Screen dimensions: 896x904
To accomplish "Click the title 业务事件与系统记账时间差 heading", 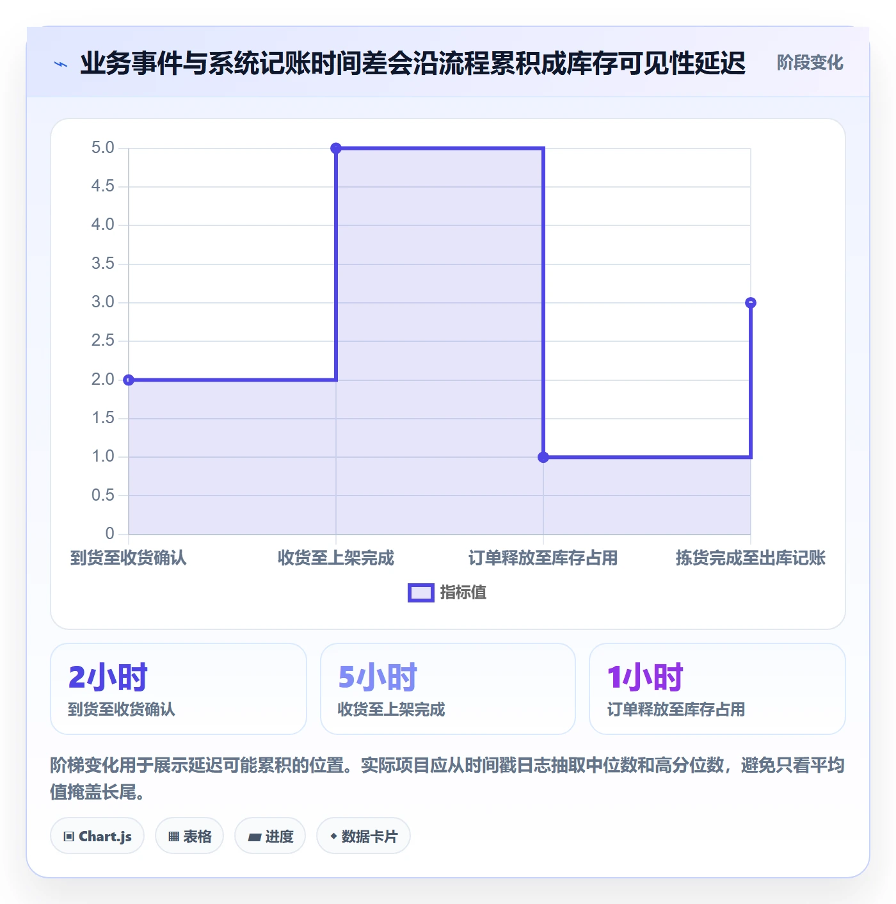I will pyautogui.click(x=413, y=63).
